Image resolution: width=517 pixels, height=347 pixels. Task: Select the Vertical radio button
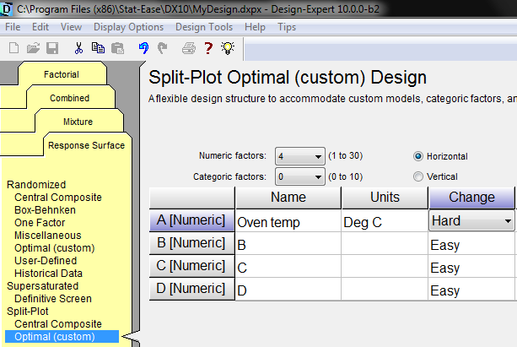click(x=418, y=176)
